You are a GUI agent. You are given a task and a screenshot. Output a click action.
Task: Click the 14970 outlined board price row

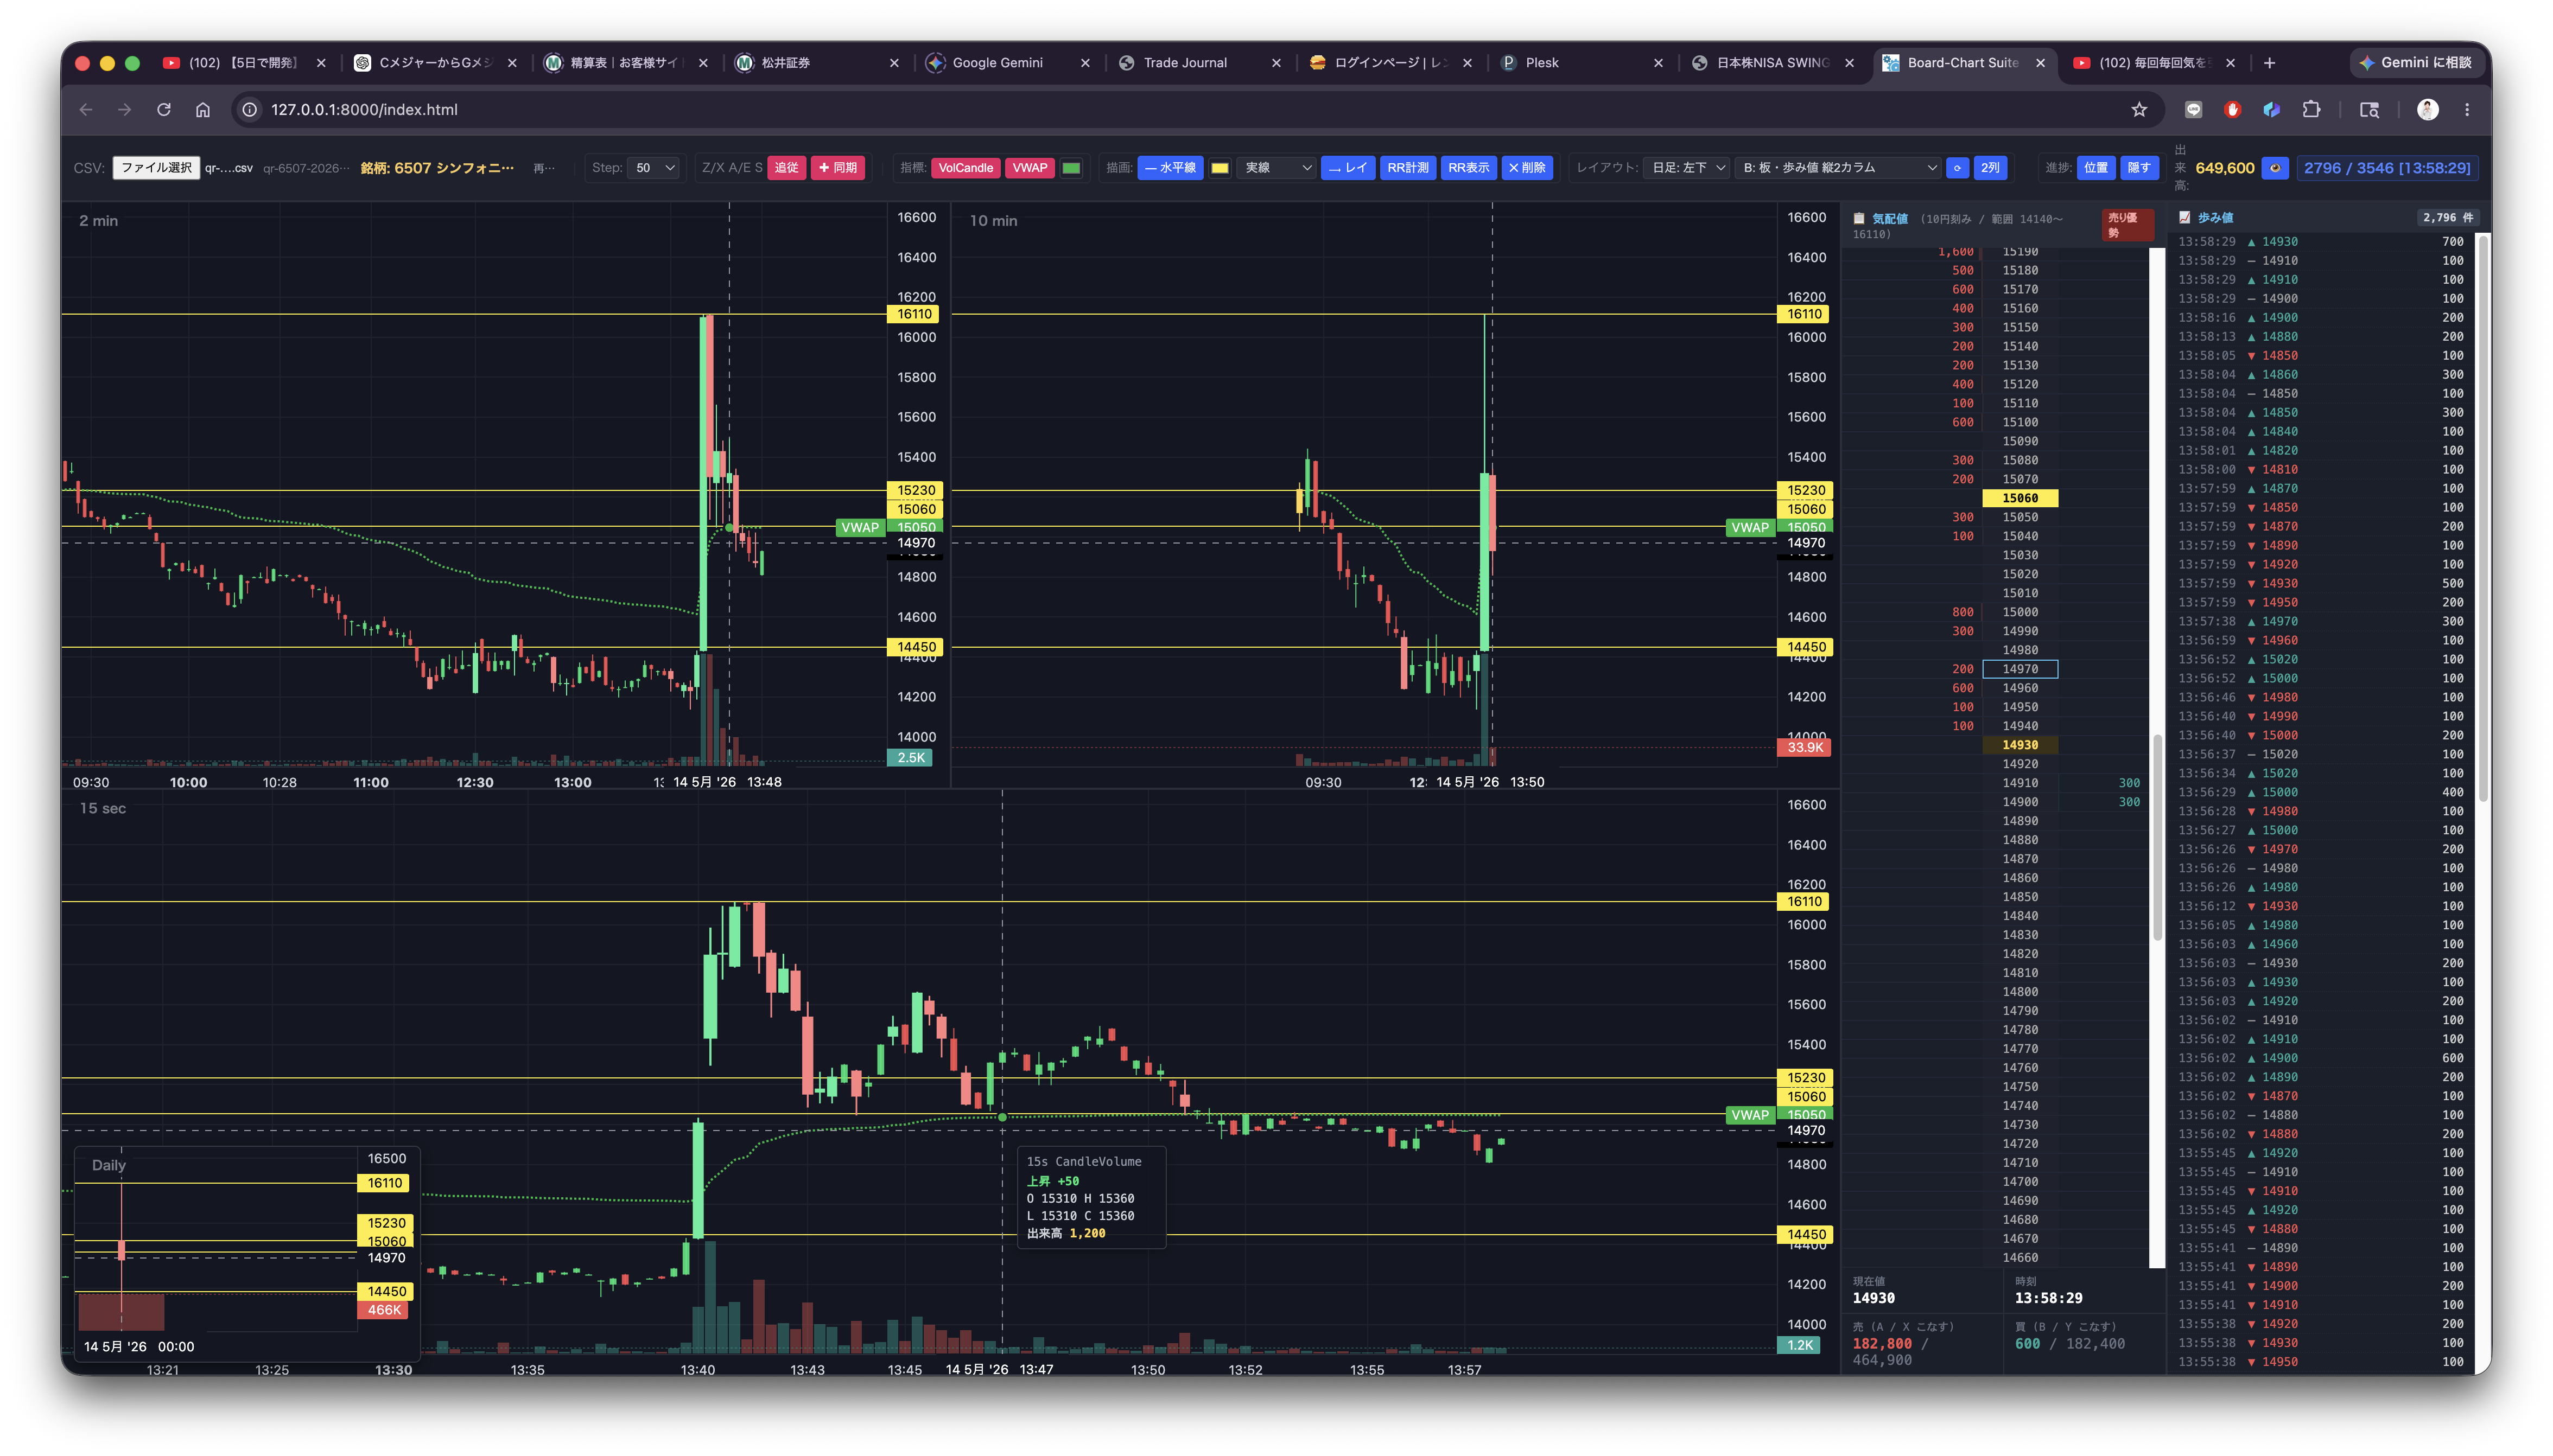click(2020, 668)
